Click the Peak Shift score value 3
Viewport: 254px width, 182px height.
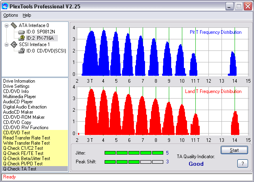point(167,162)
